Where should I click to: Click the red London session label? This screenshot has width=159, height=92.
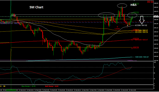click(x=117, y=29)
